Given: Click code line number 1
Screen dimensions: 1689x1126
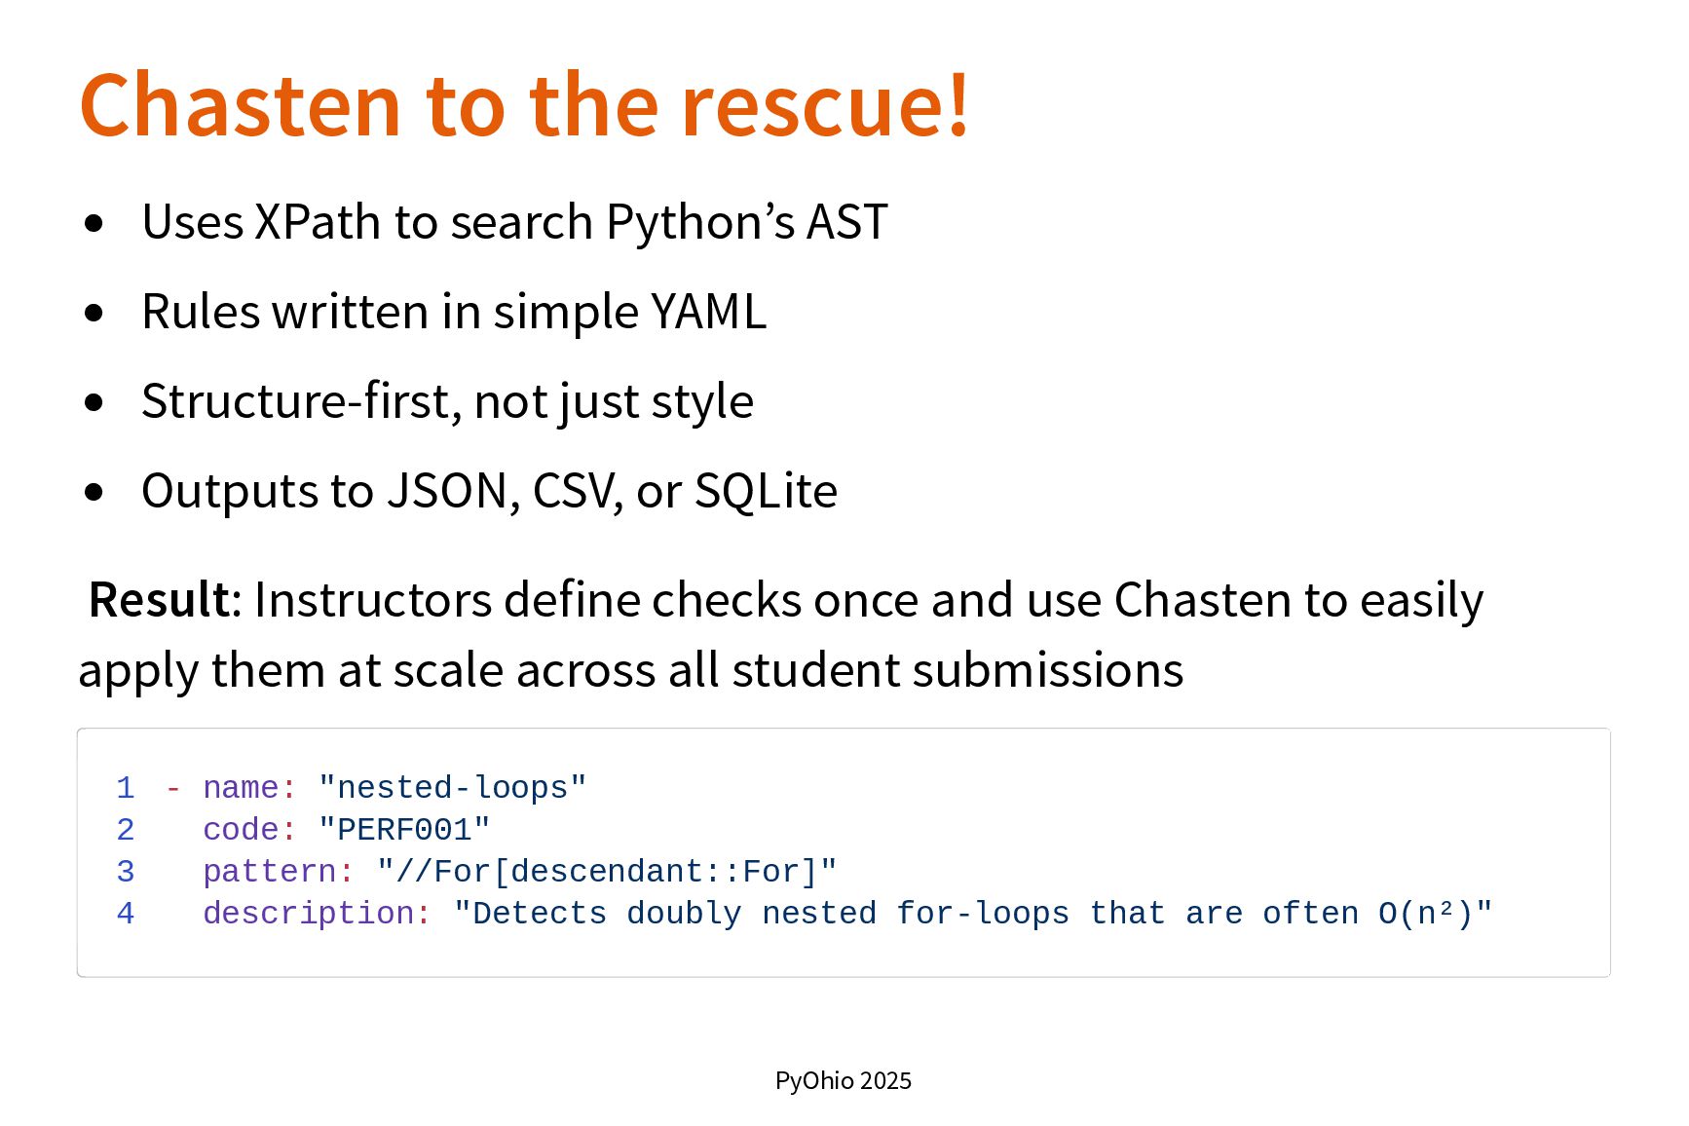Looking at the screenshot, I should [125, 787].
